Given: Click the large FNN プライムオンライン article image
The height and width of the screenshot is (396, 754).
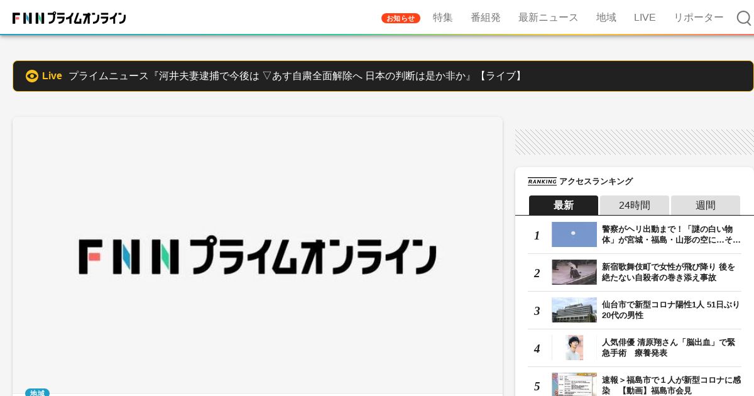Looking at the screenshot, I should [258, 255].
